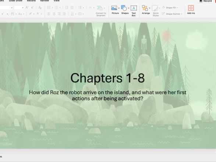Open the Shapes gallery
This screenshot has width=216, height=162.
click(125, 10)
